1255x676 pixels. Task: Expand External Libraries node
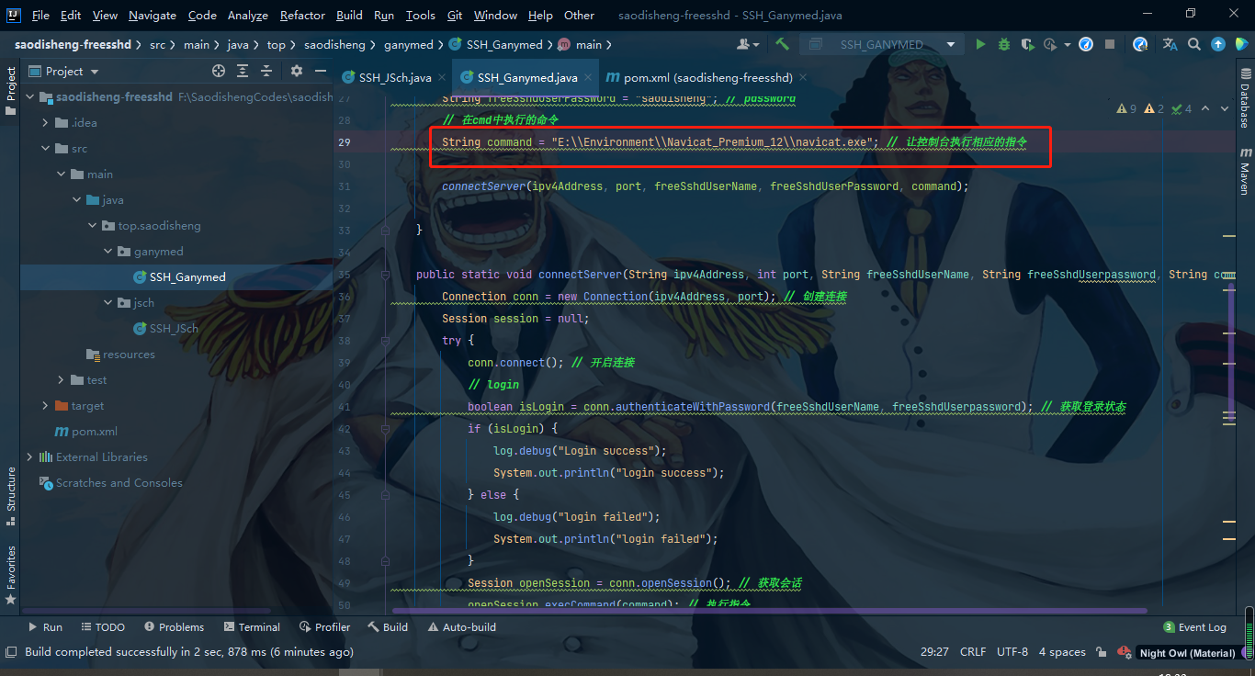pyautogui.click(x=30, y=456)
